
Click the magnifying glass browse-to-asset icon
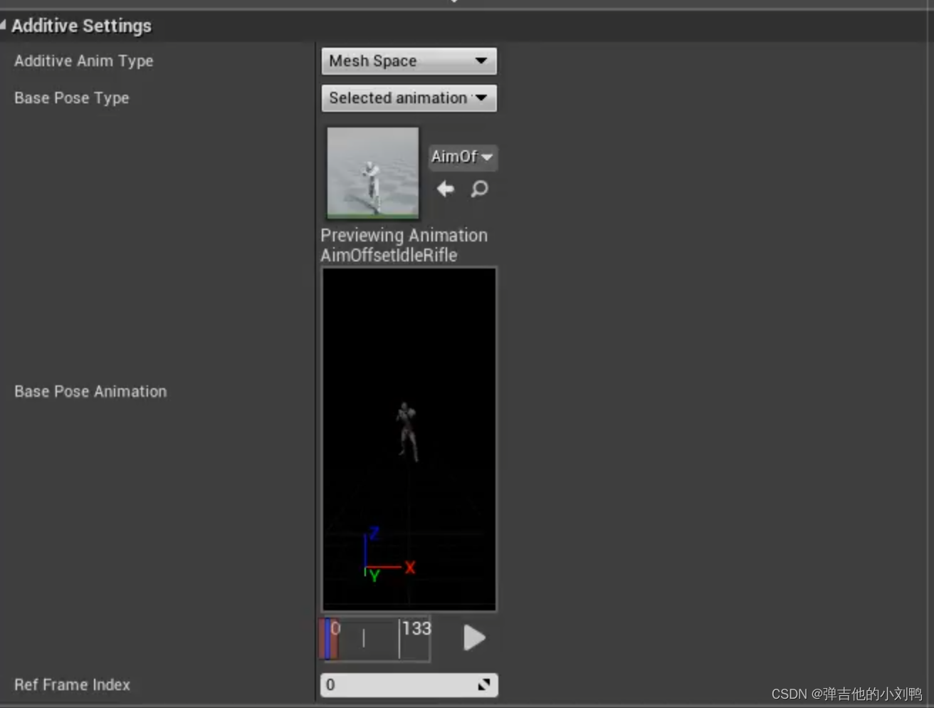point(479,189)
